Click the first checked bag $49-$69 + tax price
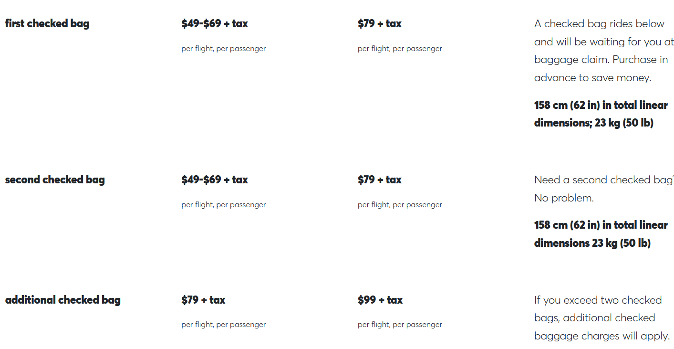The width and height of the screenshot is (674, 349). 215,23
